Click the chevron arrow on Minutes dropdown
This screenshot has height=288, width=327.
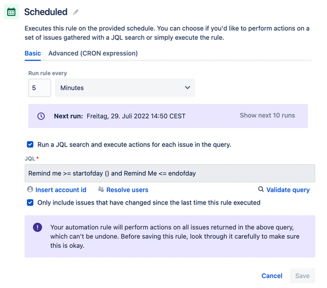pyautogui.click(x=187, y=88)
